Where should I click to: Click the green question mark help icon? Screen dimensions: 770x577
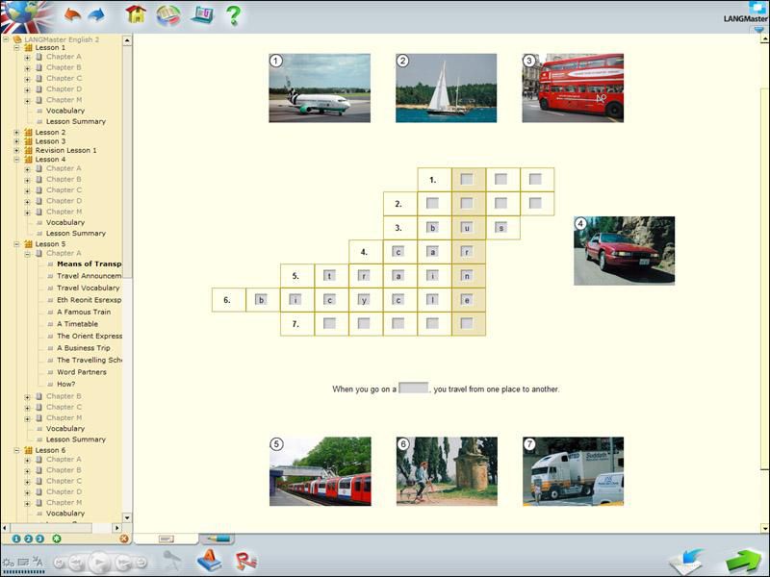tap(232, 14)
